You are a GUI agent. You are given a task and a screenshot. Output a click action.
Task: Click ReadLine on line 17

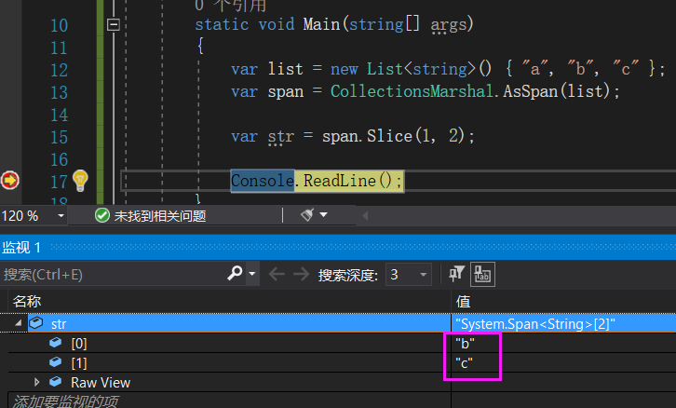[x=340, y=181]
